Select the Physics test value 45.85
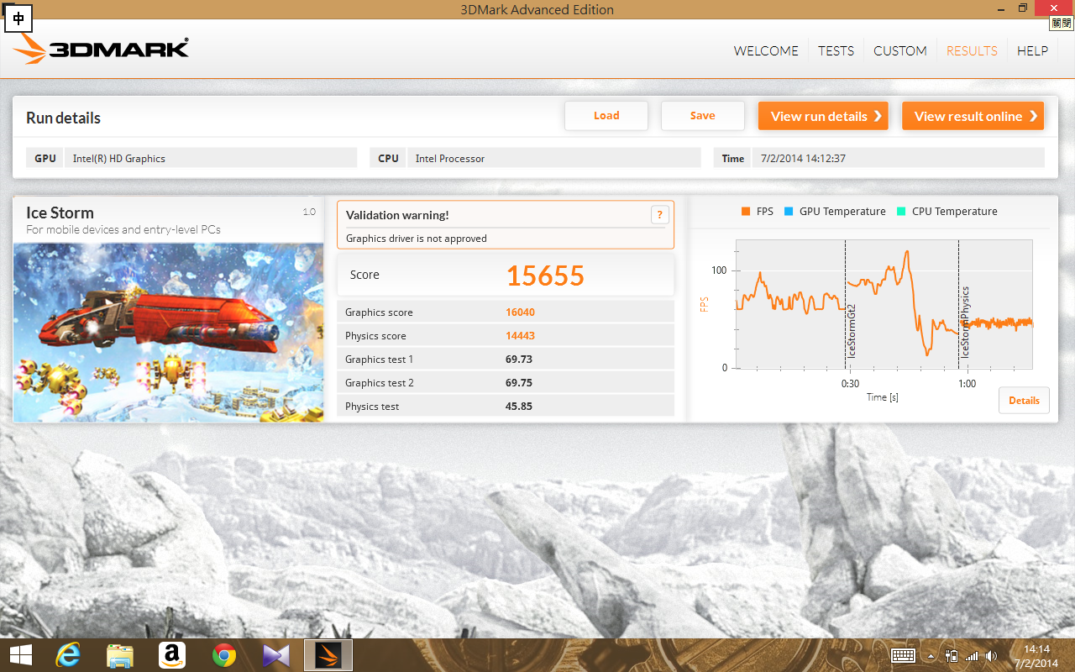The width and height of the screenshot is (1075, 672). click(518, 407)
